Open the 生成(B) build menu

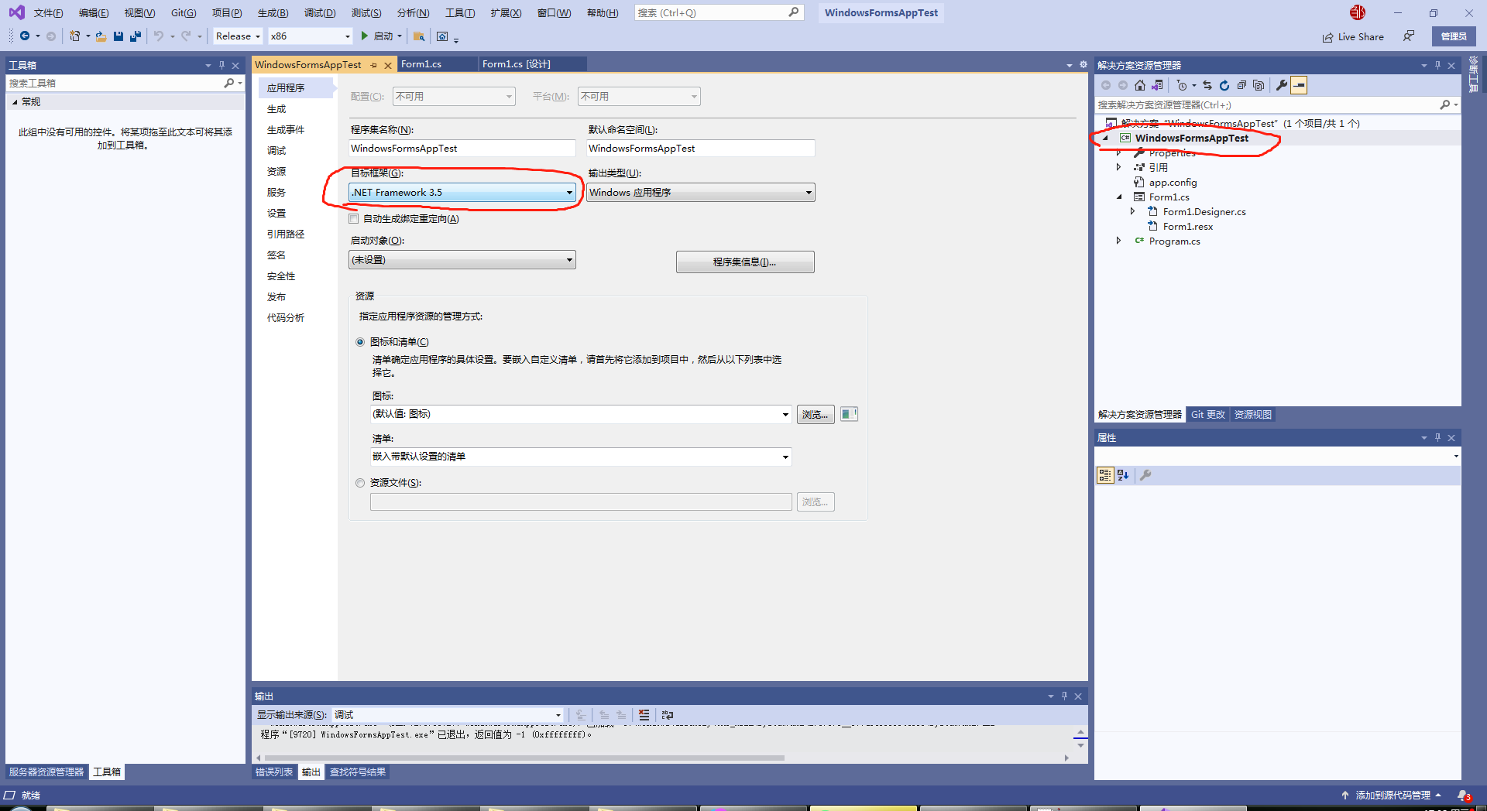(x=273, y=13)
